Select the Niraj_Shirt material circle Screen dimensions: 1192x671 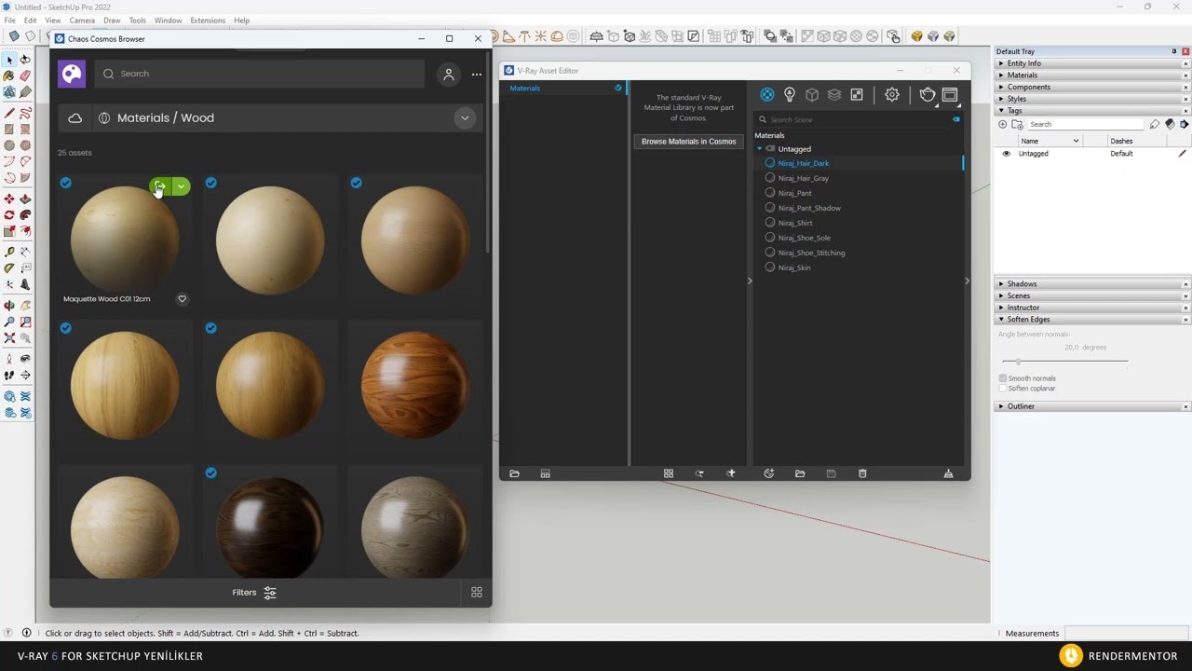click(770, 223)
